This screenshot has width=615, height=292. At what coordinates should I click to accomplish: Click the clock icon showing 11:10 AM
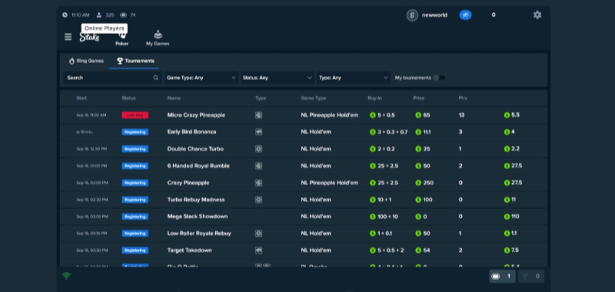coord(65,15)
